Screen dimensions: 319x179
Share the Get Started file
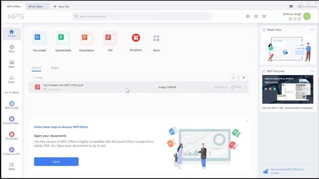tap(236, 87)
